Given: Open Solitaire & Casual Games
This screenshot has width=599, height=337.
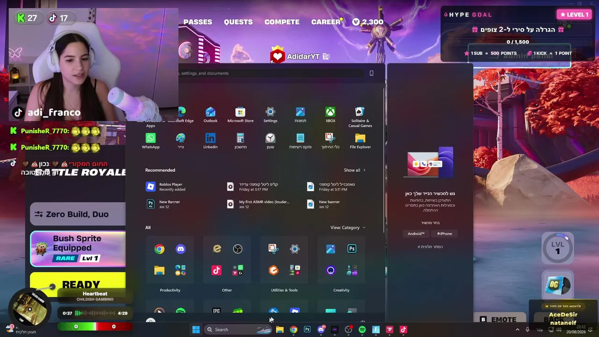Looking at the screenshot, I should click(360, 117).
